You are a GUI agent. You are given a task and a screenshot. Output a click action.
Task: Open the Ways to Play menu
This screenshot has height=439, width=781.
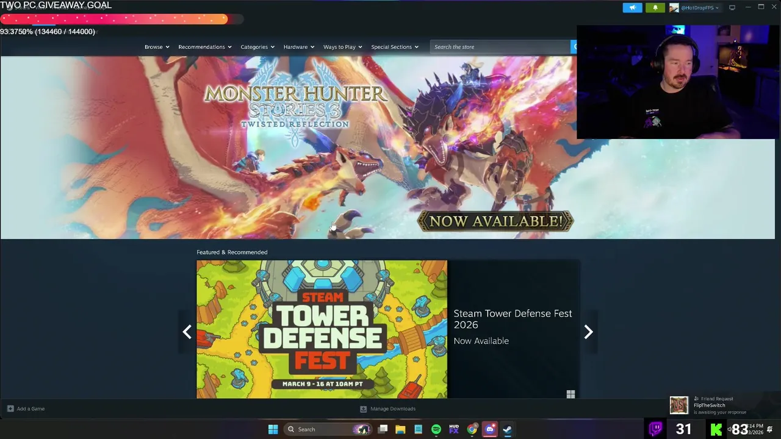click(x=343, y=47)
